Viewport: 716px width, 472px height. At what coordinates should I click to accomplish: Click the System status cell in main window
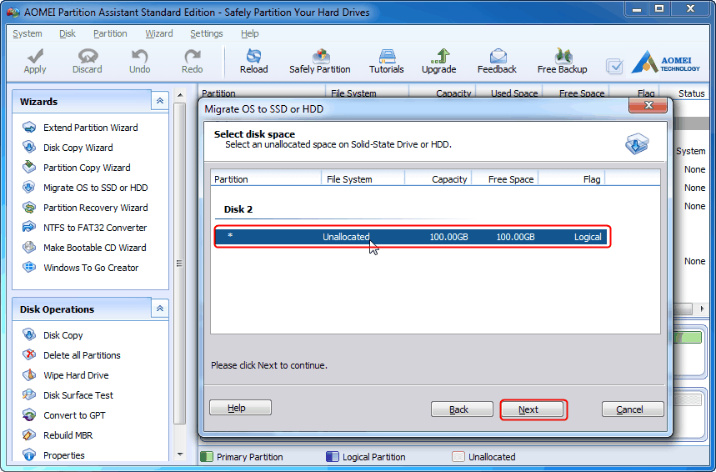click(690, 151)
